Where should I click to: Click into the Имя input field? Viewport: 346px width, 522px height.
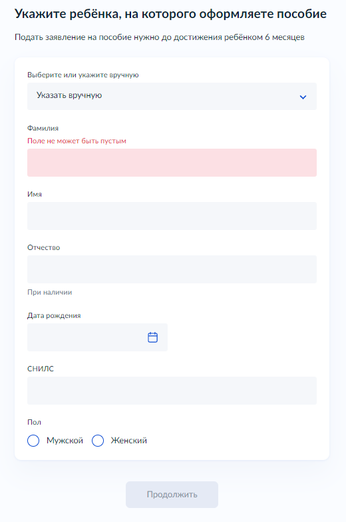coord(172,216)
